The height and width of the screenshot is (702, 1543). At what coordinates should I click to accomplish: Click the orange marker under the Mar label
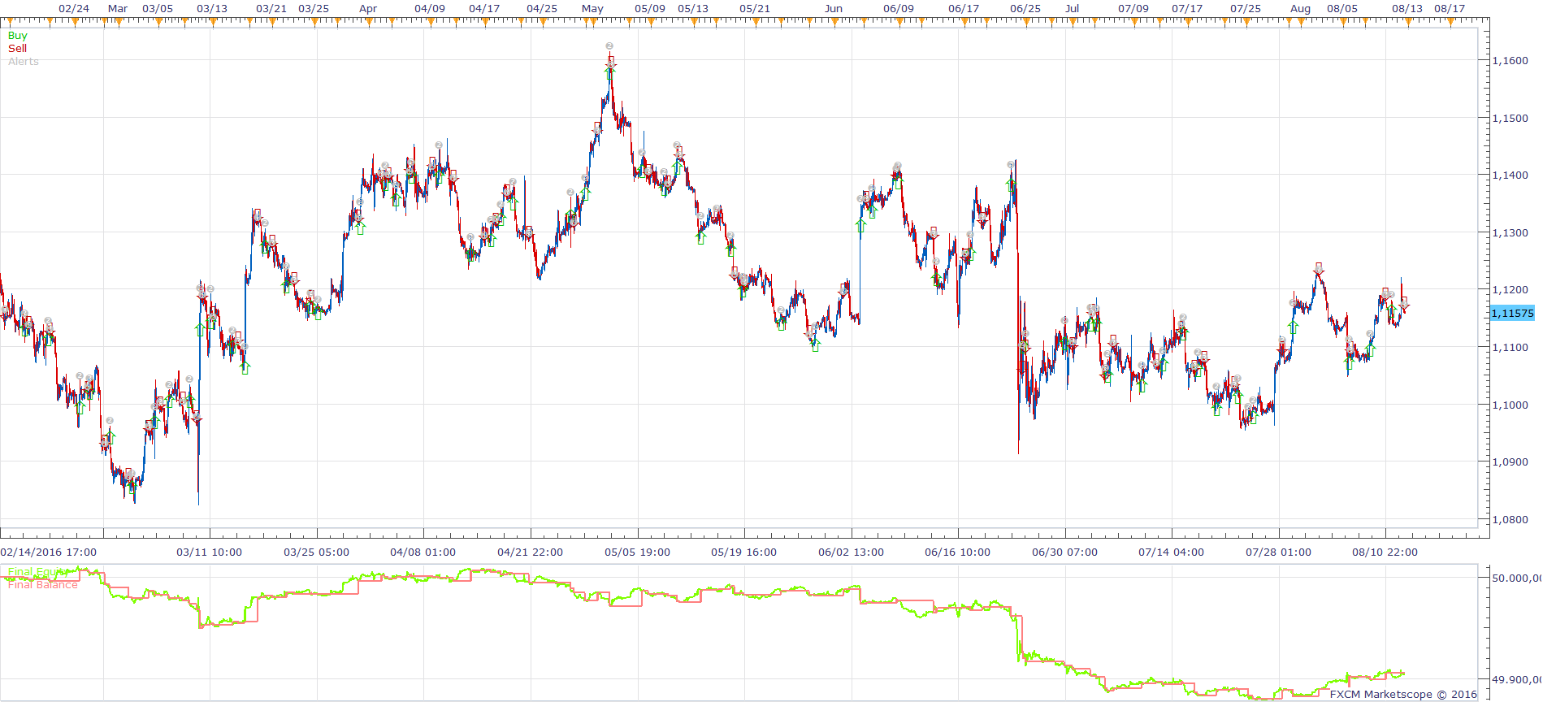tap(119, 22)
